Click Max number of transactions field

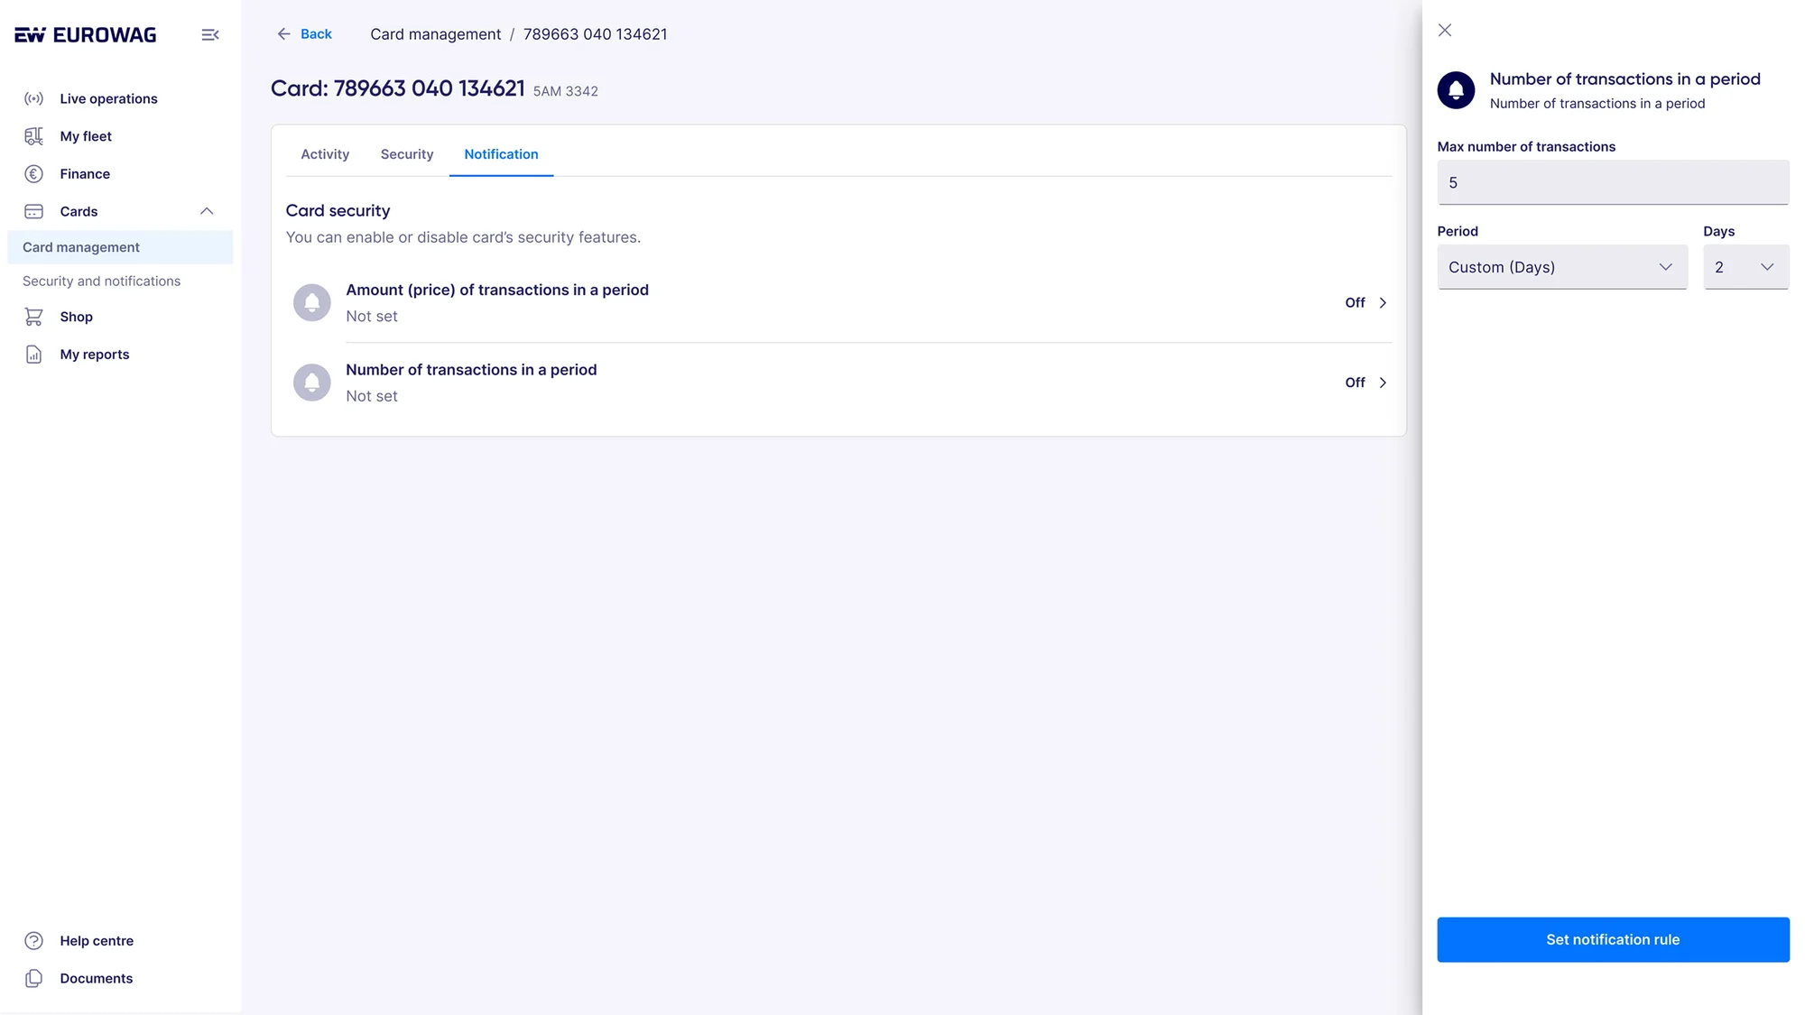coord(1613,182)
